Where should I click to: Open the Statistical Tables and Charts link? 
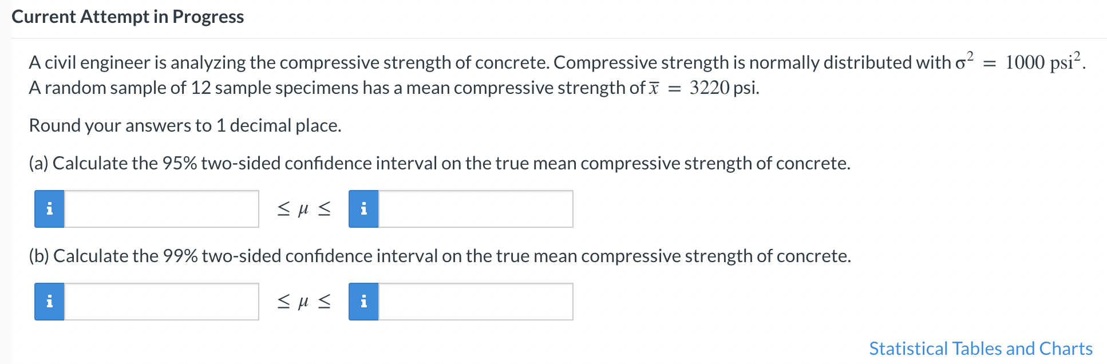pyautogui.click(x=981, y=349)
